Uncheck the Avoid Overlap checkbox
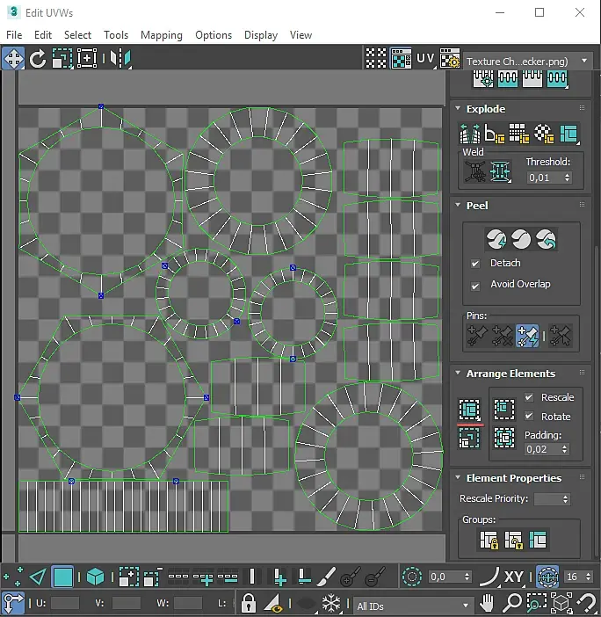 475,286
